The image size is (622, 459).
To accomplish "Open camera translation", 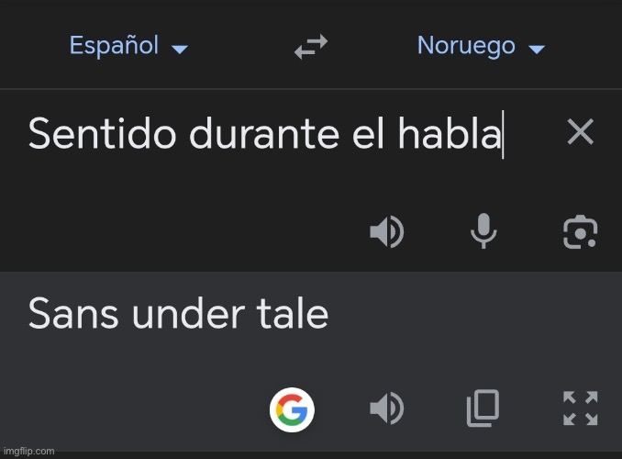I will (x=581, y=232).
